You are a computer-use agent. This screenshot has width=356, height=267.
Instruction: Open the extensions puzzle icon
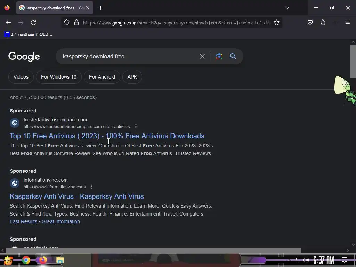[x=323, y=23]
